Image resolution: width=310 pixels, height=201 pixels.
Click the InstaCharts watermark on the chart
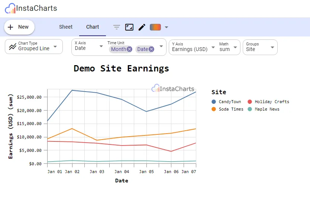[x=173, y=89]
